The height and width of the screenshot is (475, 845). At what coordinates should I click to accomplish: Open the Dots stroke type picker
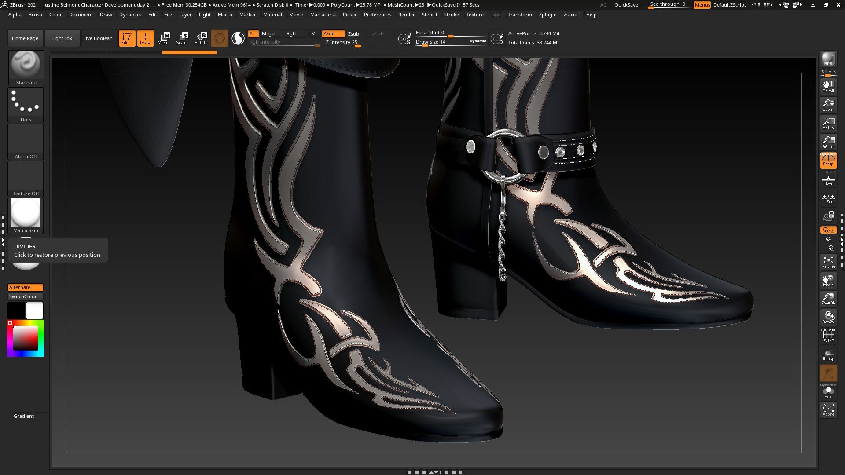[26, 105]
